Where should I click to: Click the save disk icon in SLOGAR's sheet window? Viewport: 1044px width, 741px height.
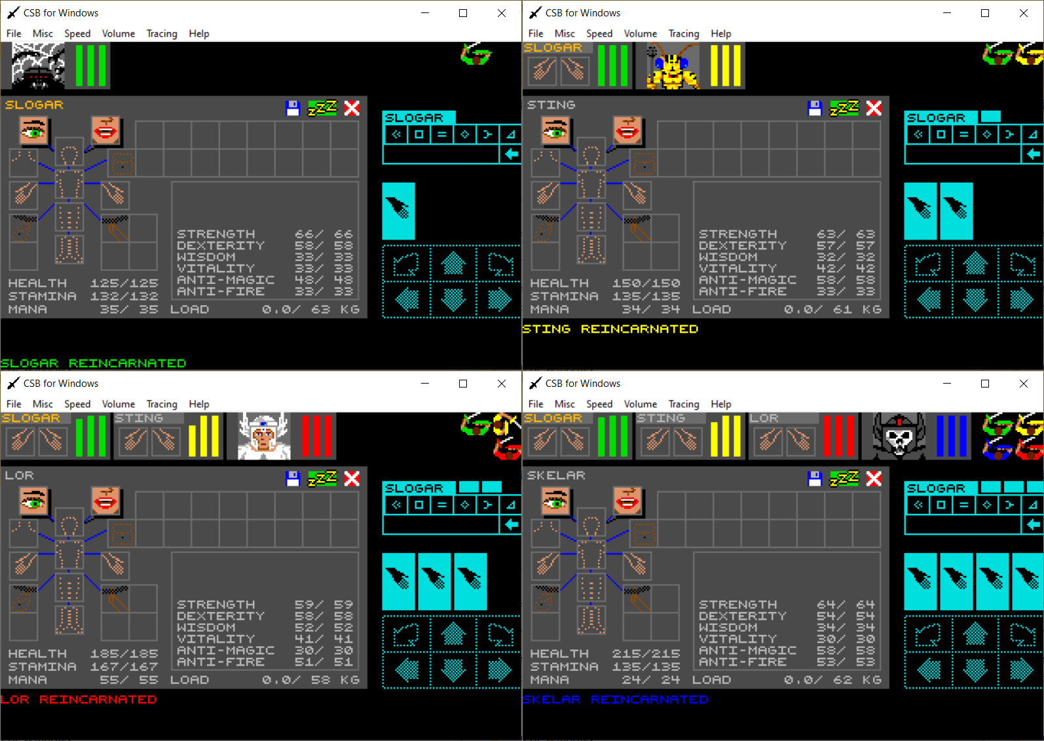tap(293, 108)
